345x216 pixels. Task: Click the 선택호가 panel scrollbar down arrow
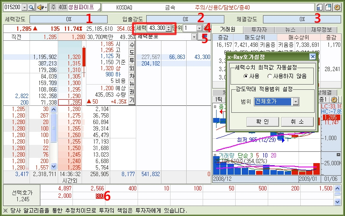[337, 202]
